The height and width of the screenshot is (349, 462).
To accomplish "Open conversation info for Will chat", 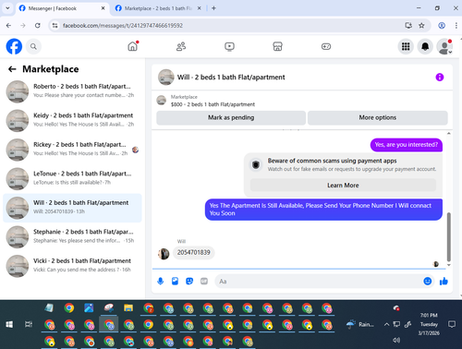I will [440, 78].
